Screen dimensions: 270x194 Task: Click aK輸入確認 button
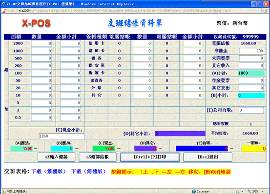[x=57, y=157]
